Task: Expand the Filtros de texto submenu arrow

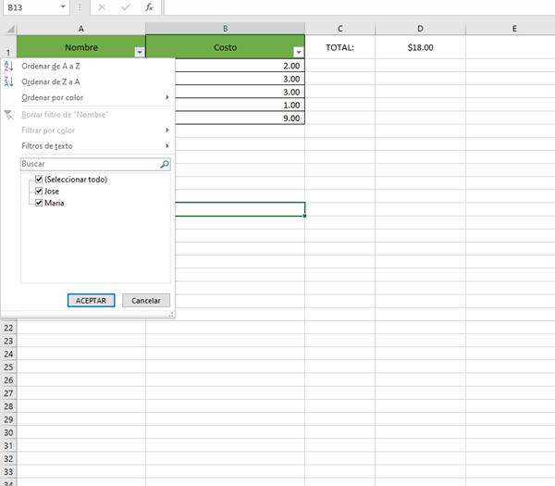Action: (x=167, y=146)
